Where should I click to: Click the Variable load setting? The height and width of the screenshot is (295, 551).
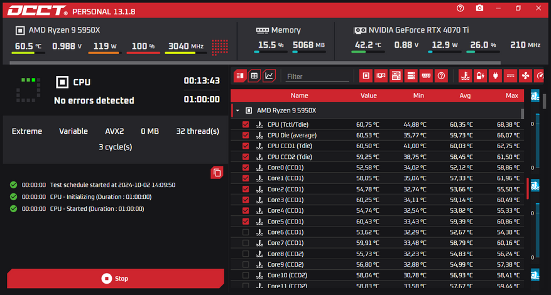coord(74,131)
